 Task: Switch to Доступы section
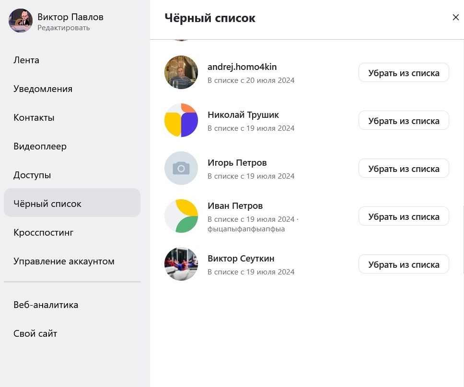pyautogui.click(x=32, y=175)
